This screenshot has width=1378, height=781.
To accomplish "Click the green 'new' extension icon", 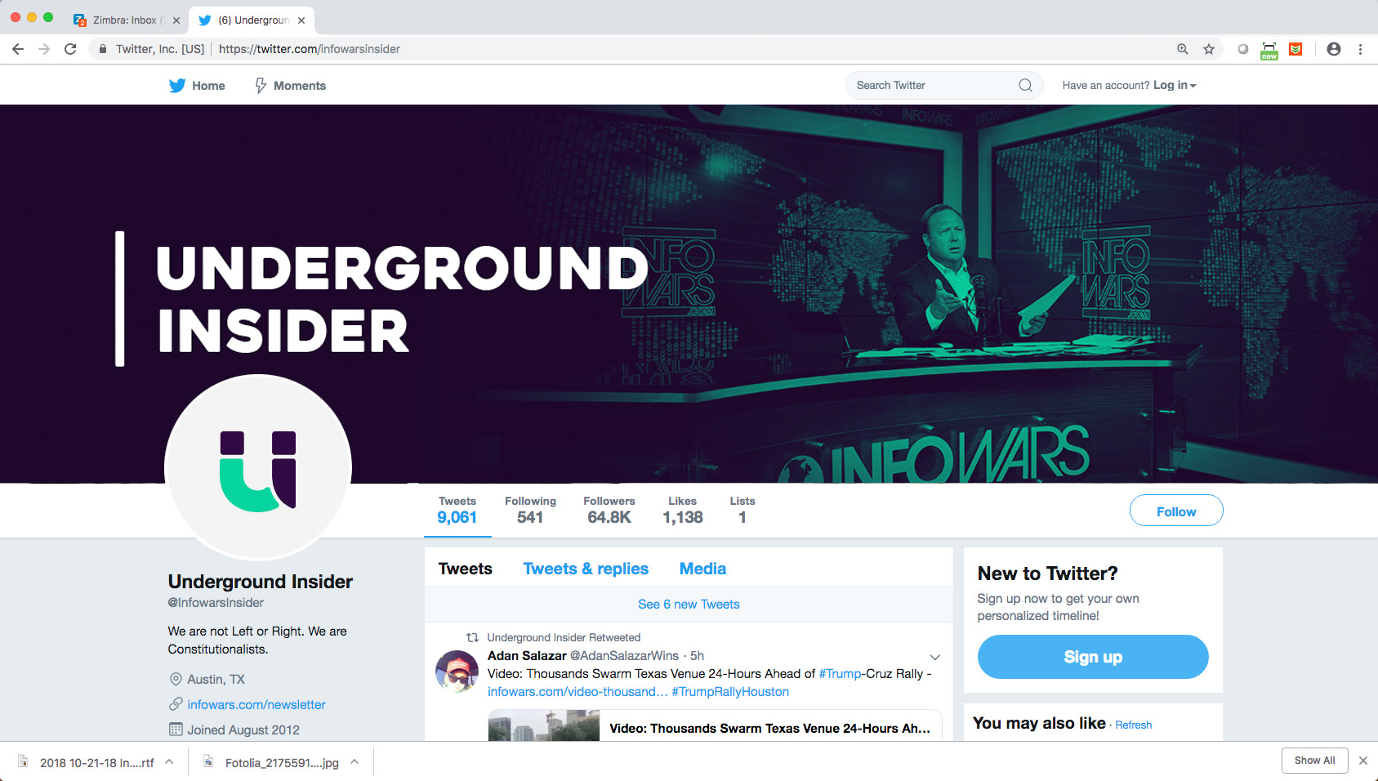I will pos(1269,51).
